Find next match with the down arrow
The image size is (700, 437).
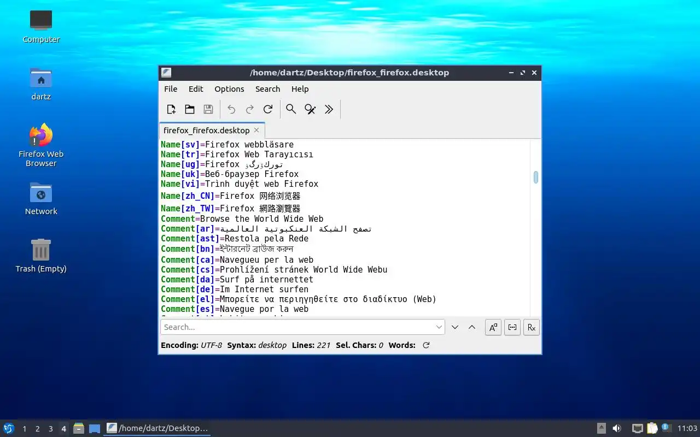click(x=455, y=327)
